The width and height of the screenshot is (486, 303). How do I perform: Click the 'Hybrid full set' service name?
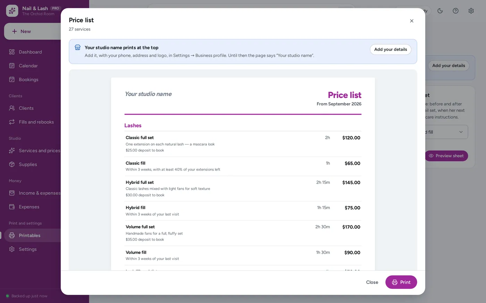point(140,182)
